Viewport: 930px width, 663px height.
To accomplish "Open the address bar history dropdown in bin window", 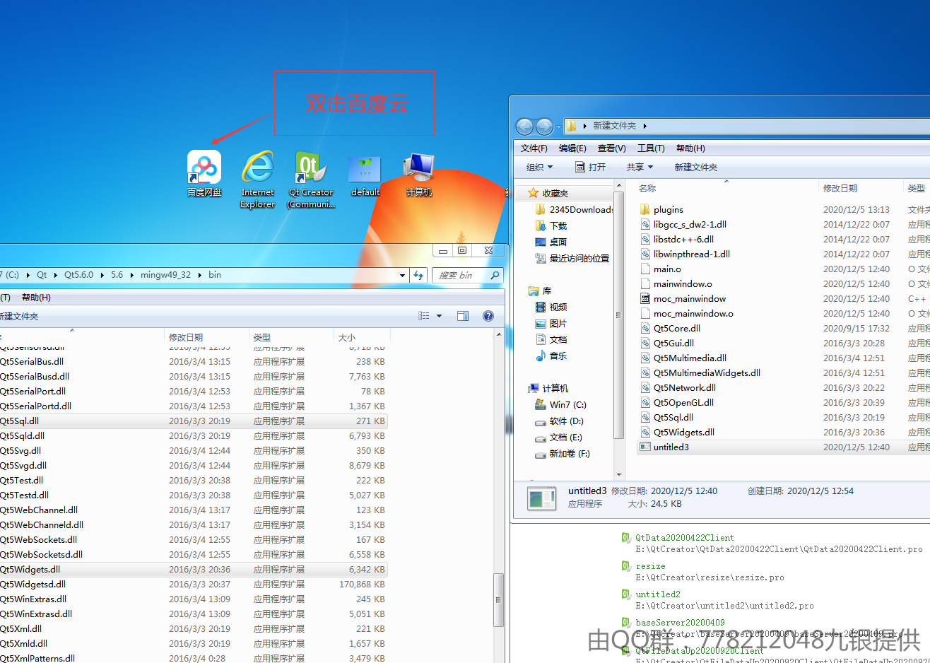I will click(403, 275).
